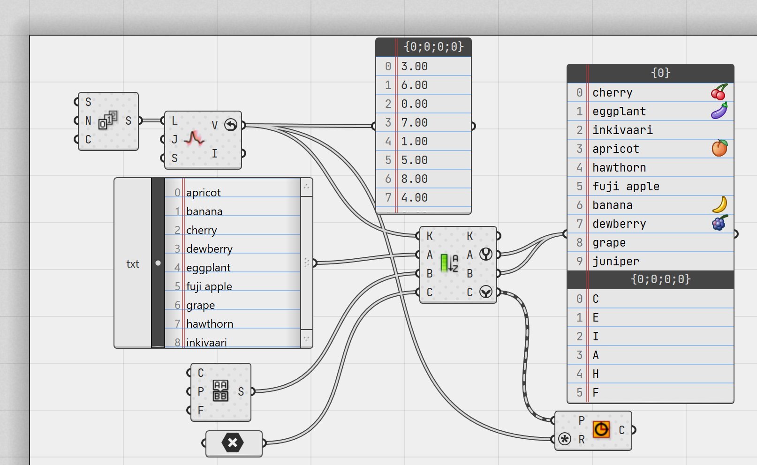This screenshot has width=757, height=465.
Task: Click the Sort List component icon
Action: point(449,263)
